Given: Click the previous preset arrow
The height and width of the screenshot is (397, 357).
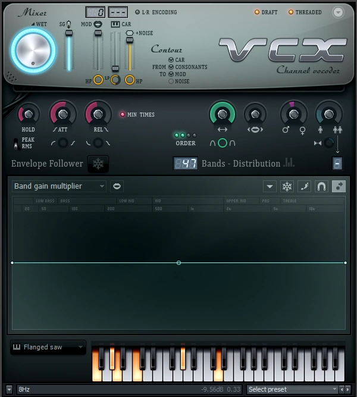Looking at the screenshot, I should click(x=342, y=389).
